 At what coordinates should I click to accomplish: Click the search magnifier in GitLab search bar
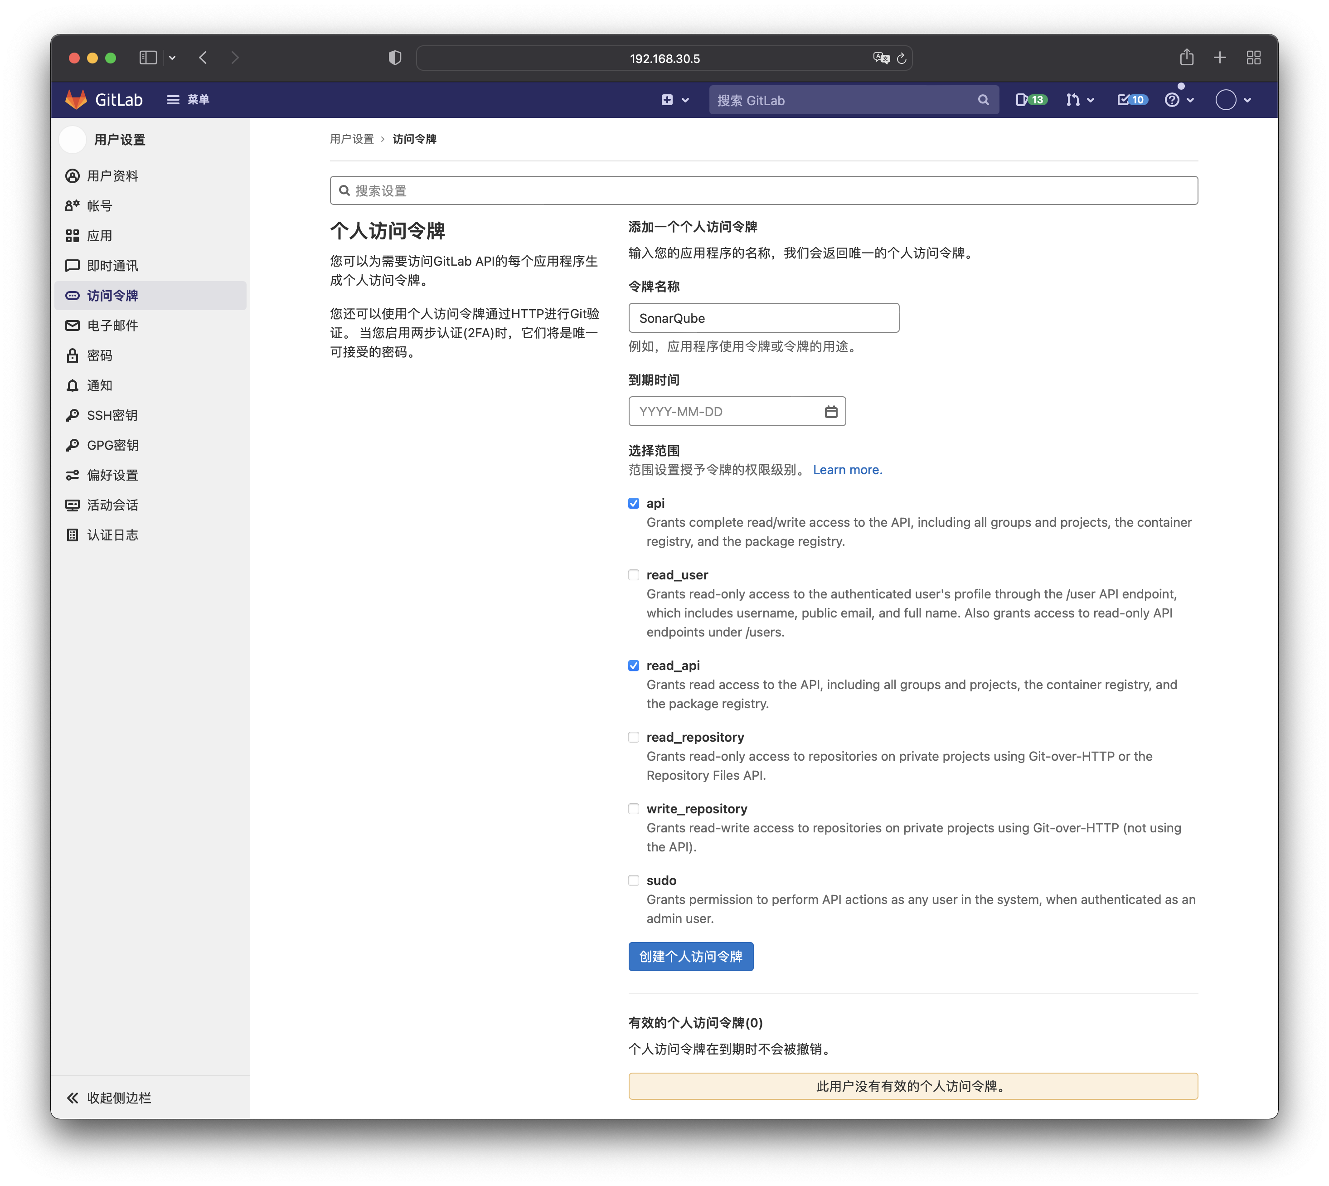983,100
